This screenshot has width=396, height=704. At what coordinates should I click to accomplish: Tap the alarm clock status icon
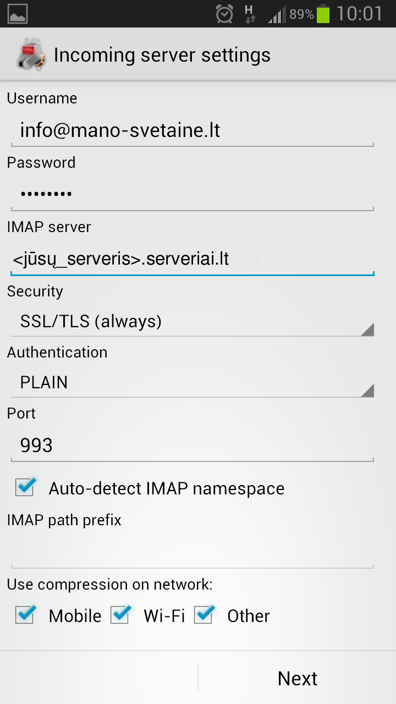pos(224,14)
